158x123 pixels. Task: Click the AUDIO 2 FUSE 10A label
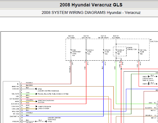point(90,52)
